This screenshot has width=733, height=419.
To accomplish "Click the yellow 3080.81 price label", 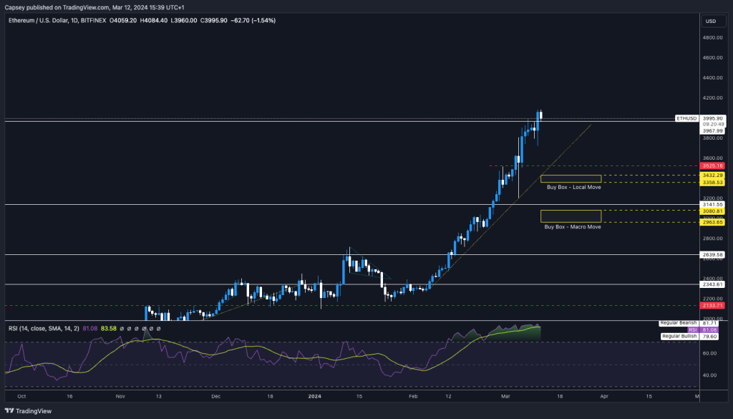I will pos(712,211).
